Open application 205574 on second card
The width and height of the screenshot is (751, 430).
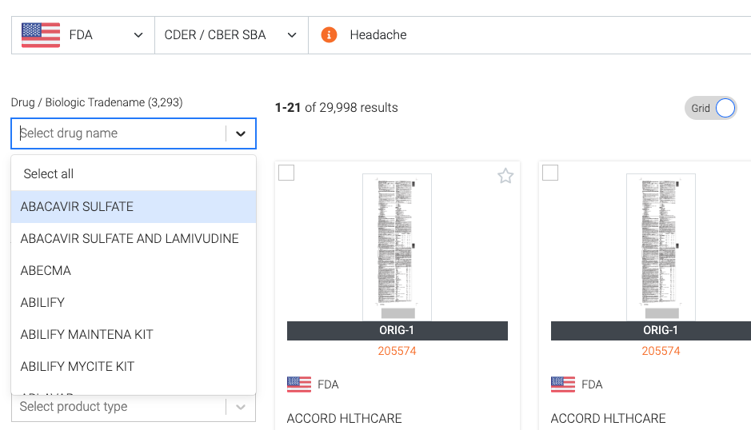tap(661, 351)
